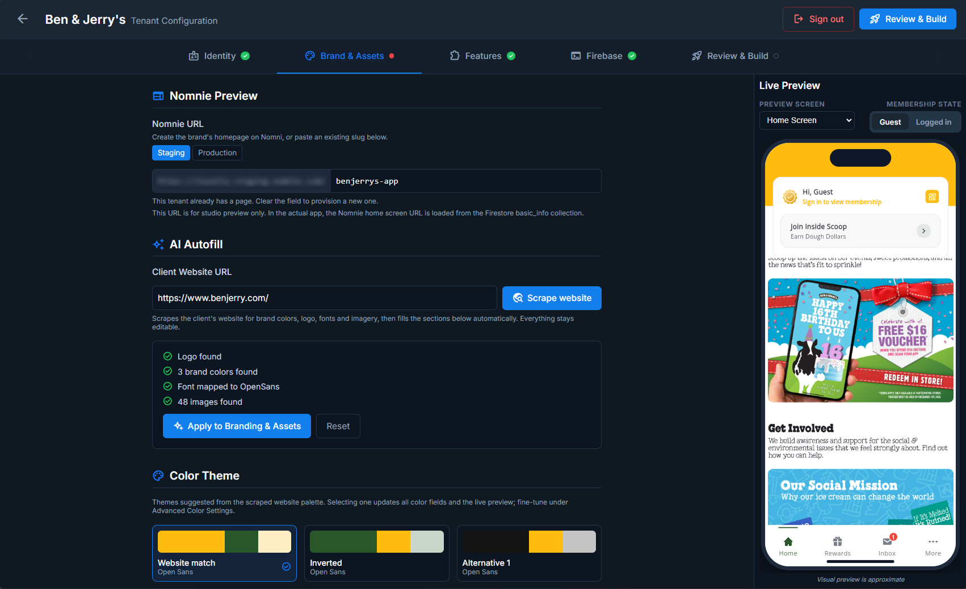Expand the Join Inside Scoop chevron
Image resolution: width=966 pixels, height=589 pixels.
(923, 231)
